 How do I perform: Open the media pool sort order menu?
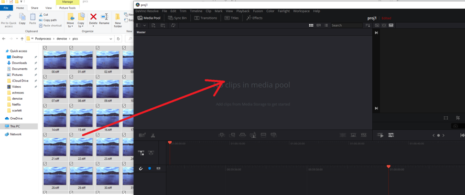[x=368, y=25]
